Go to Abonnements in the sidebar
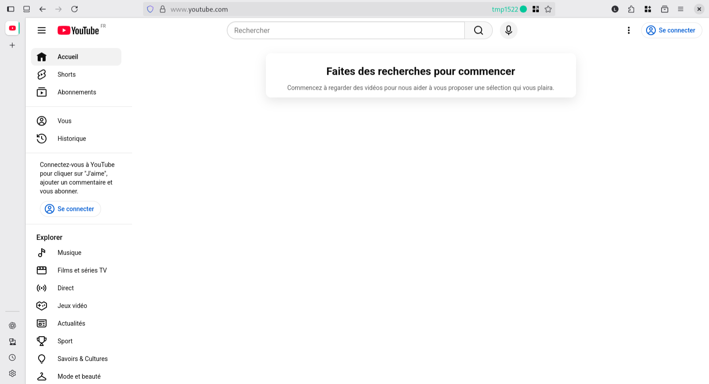709x384 pixels. [x=76, y=92]
